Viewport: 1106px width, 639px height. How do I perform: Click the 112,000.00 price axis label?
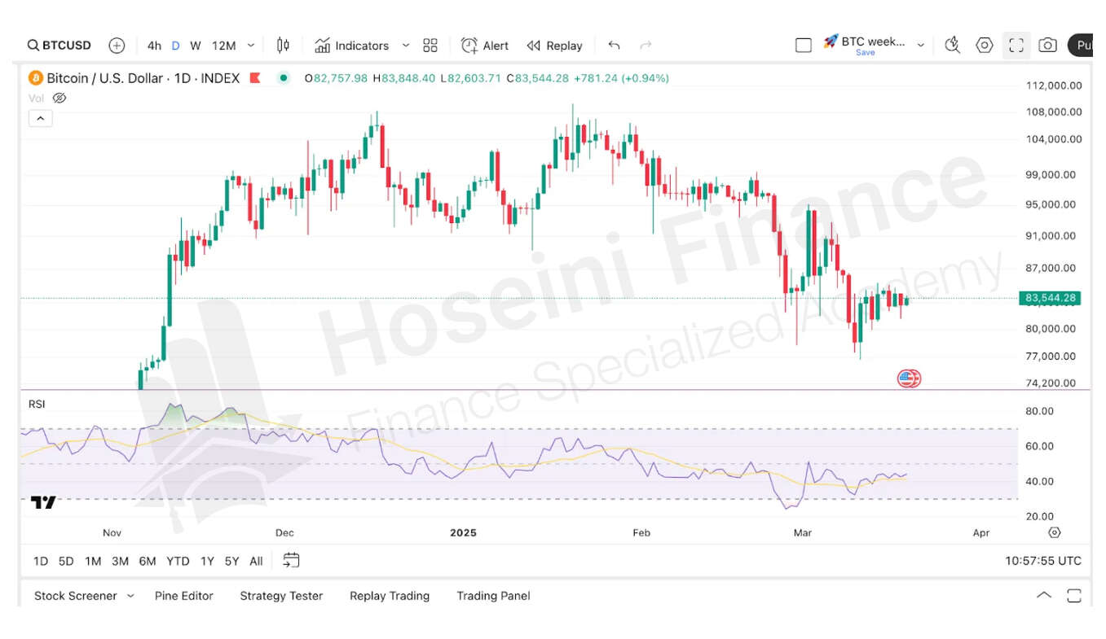click(1053, 85)
